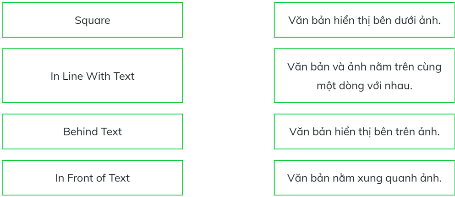The height and width of the screenshot is (197, 455).
Task: Click 'Văn bản nằm xung quanh ảnh' box
Action: [364, 178]
